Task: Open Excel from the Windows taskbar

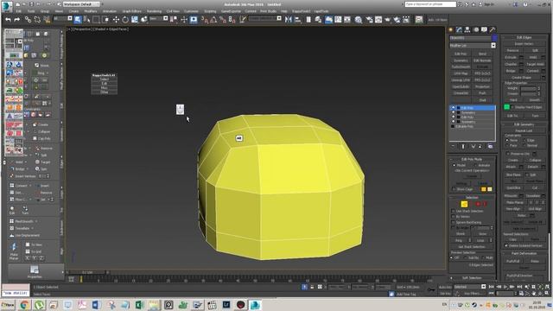Action: pyautogui.click(x=139, y=305)
